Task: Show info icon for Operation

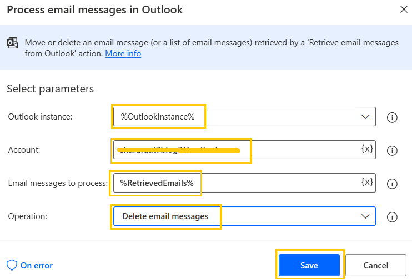Action: [x=392, y=217]
